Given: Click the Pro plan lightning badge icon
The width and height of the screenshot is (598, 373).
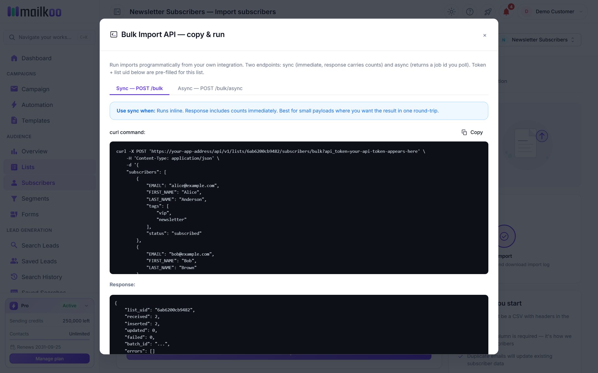Looking at the screenshot, I should (x=14, y=306).
